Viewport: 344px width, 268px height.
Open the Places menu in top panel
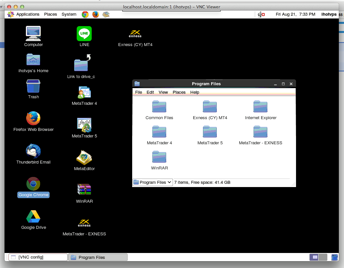click(51, 14)
